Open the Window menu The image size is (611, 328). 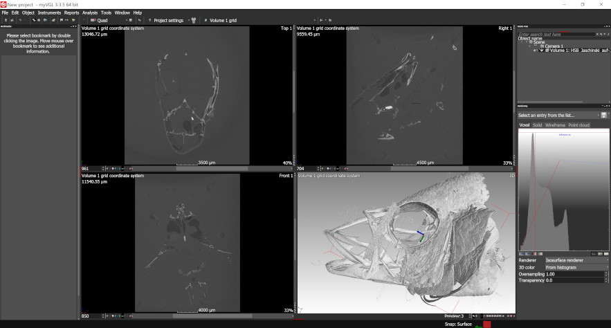point(122,12)
